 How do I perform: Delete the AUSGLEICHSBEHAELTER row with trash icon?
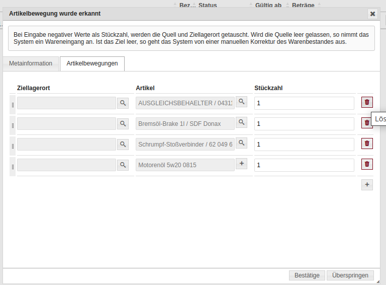(x=367, y=102)
